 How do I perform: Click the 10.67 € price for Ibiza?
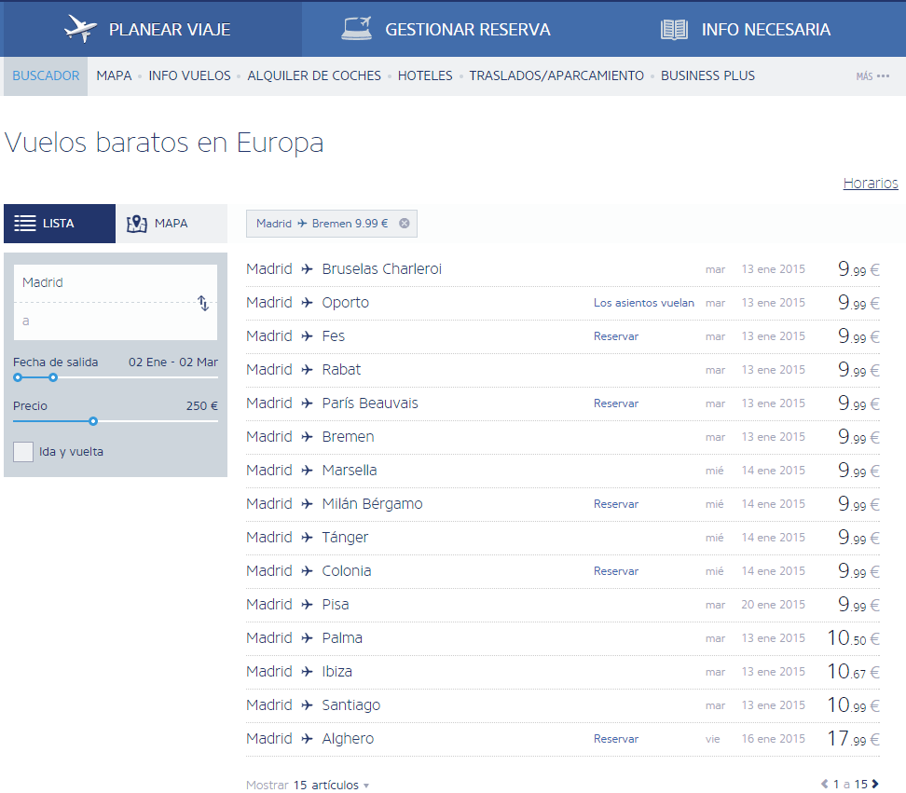[x=854, y=671]
